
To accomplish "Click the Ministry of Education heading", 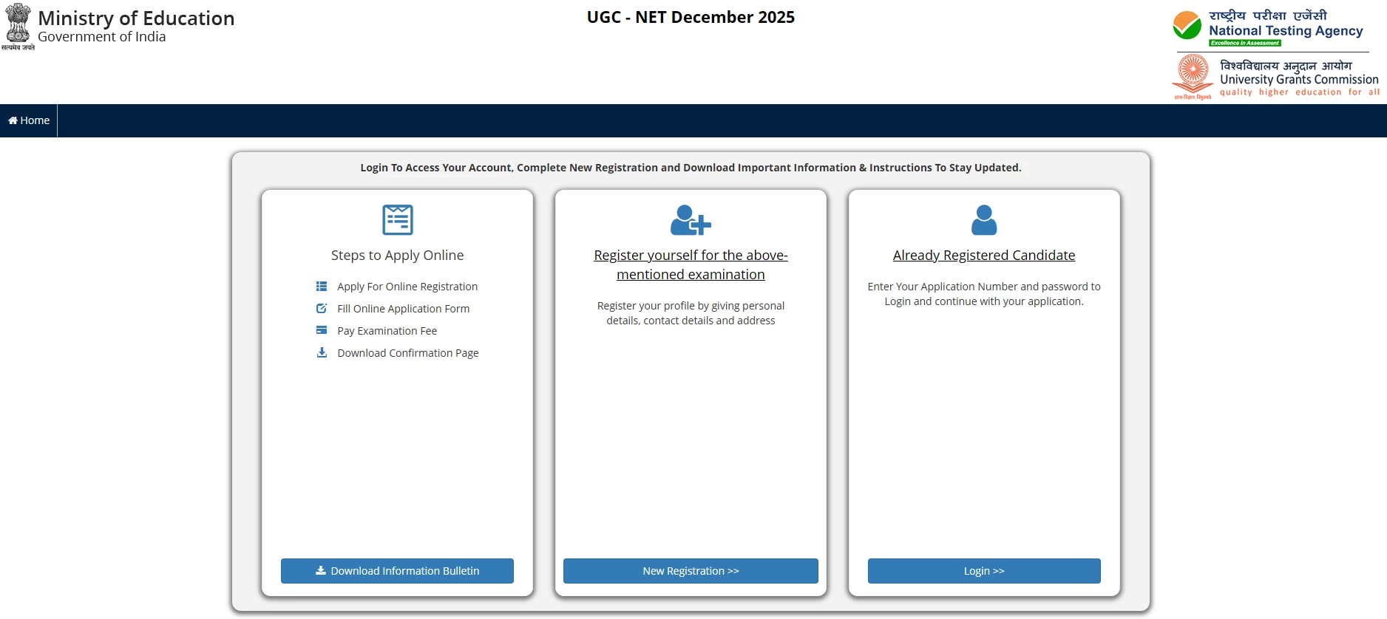I will point(136,18).
